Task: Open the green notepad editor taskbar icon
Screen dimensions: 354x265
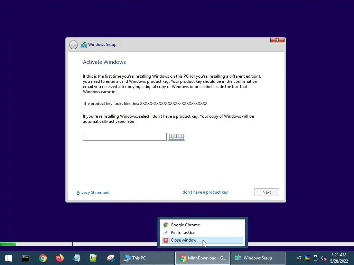Action: pos(93,258)
